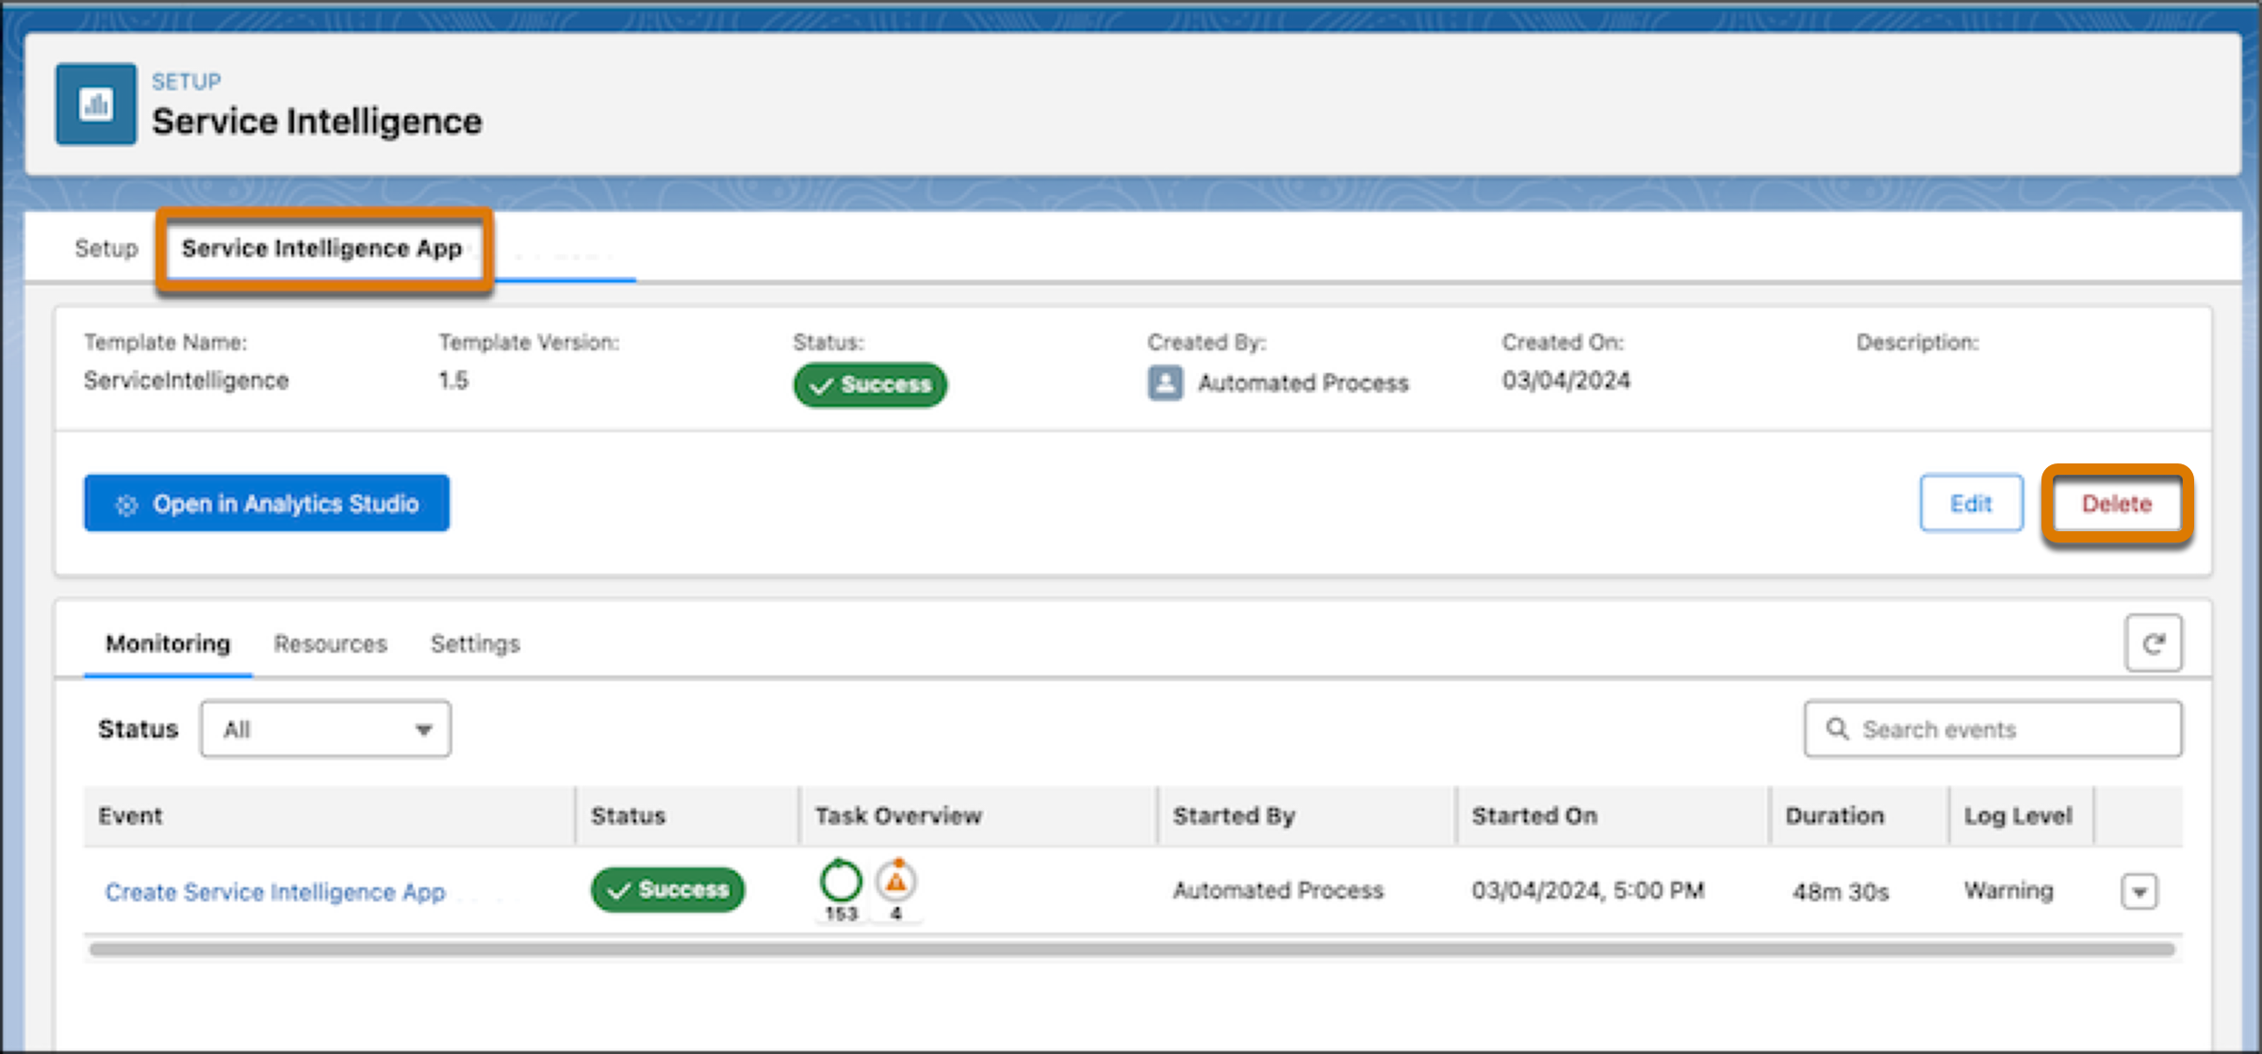Click the ServiceIntelligence template name value

click(x=186, y=381)
